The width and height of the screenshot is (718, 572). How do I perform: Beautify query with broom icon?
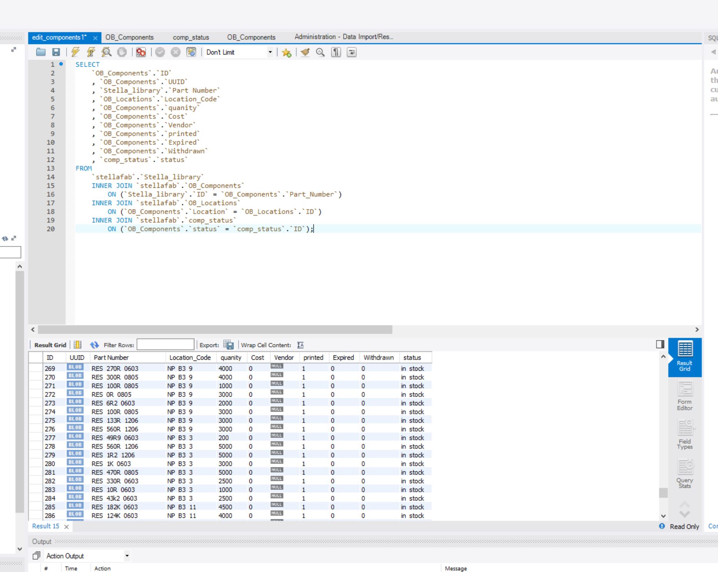[305, 52]
